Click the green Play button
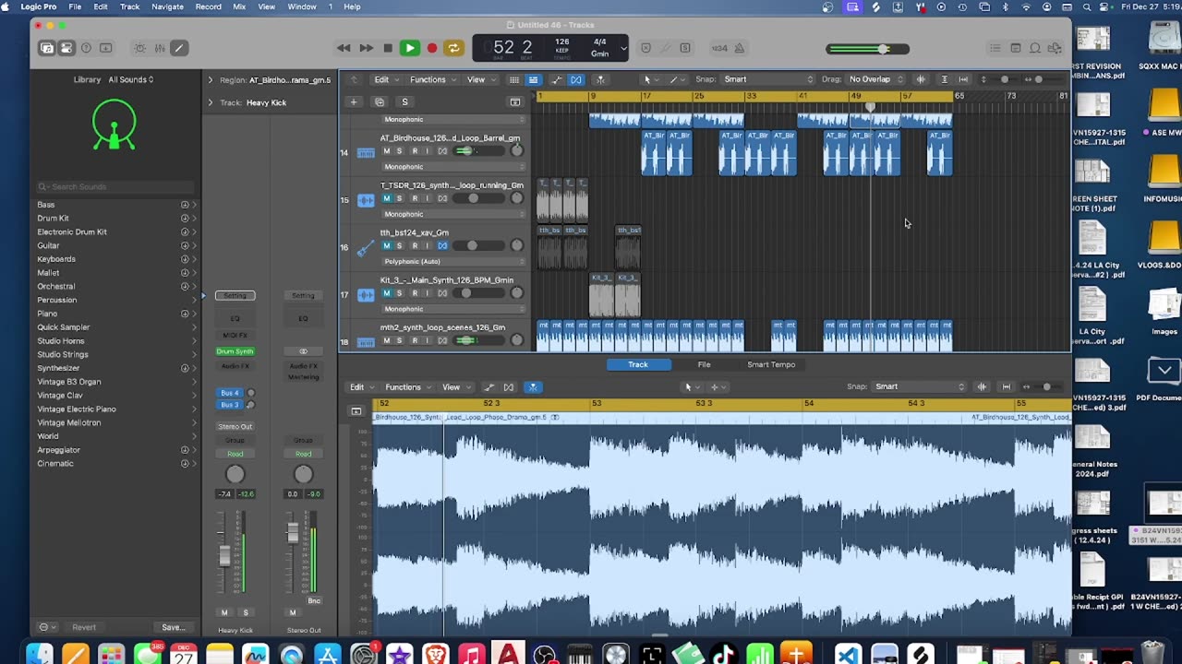 (x=410, y=48)
